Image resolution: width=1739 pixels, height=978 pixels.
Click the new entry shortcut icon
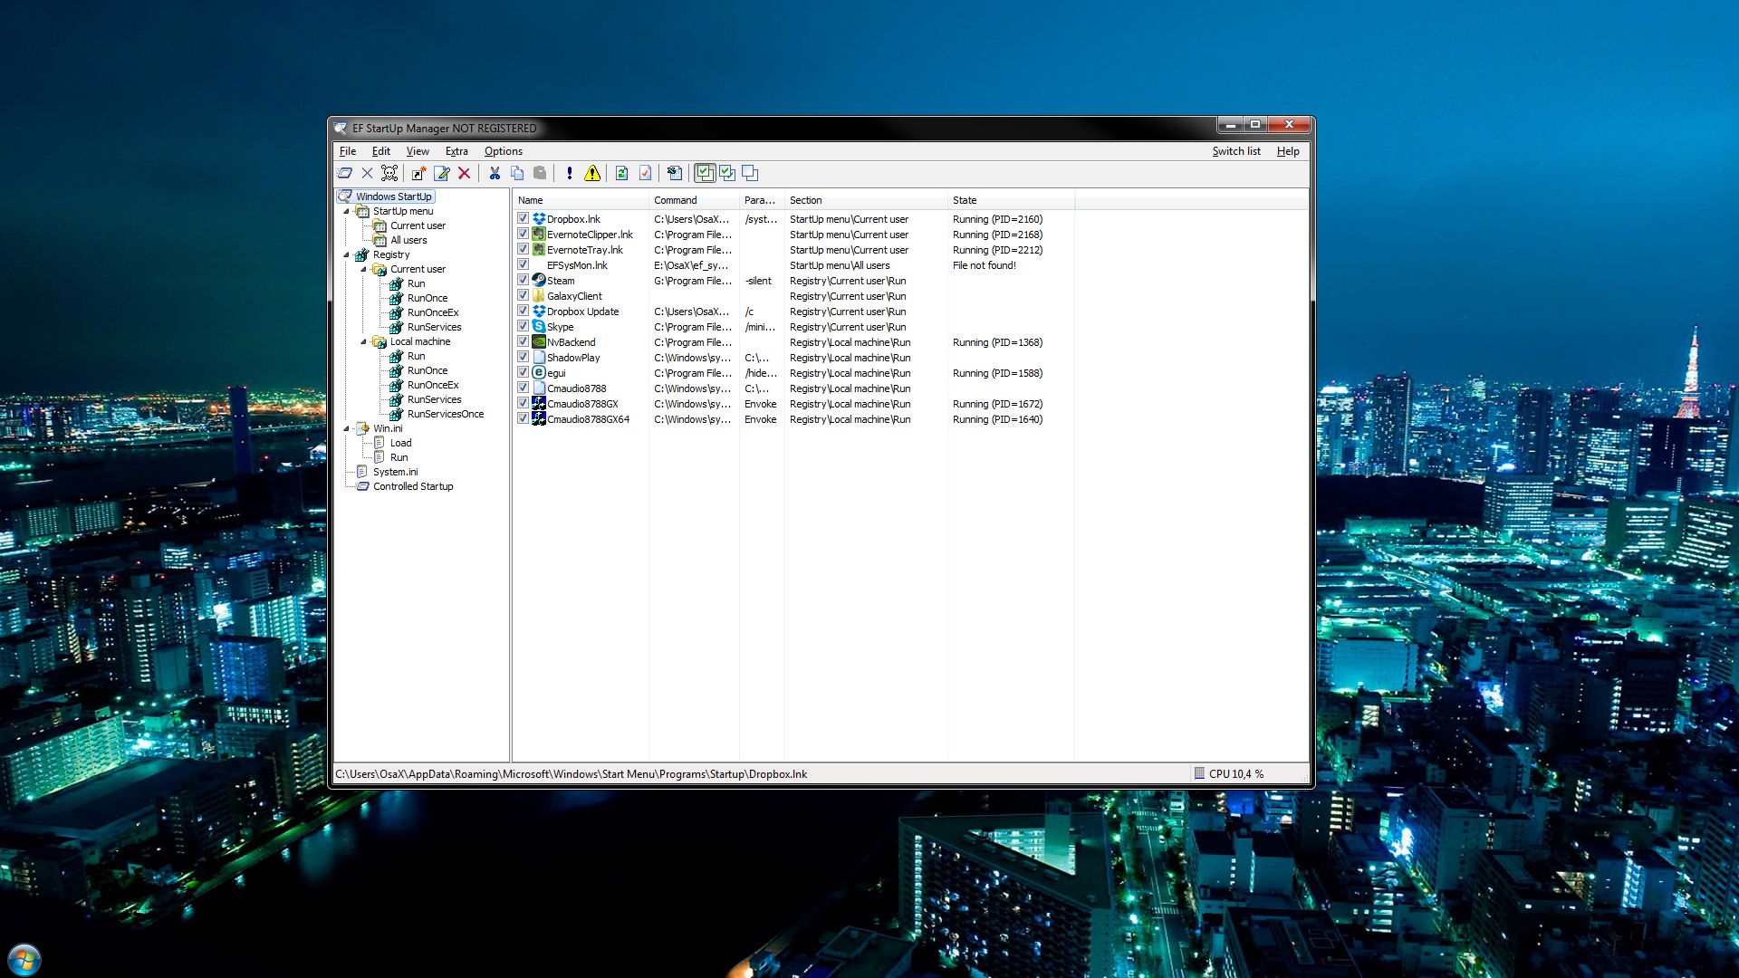[418, 173]
